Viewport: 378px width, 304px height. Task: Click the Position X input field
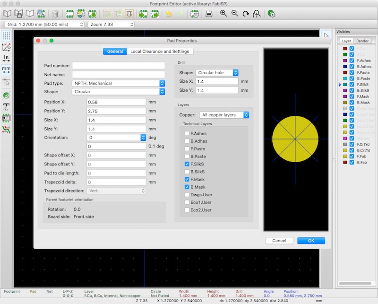(116, 101)
